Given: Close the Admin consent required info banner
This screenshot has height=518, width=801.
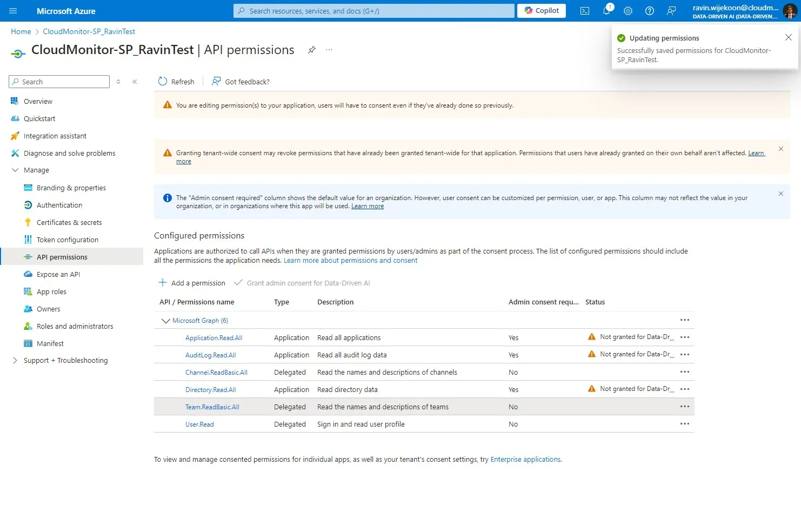Looking at the screenshot, I should [781, 194].
